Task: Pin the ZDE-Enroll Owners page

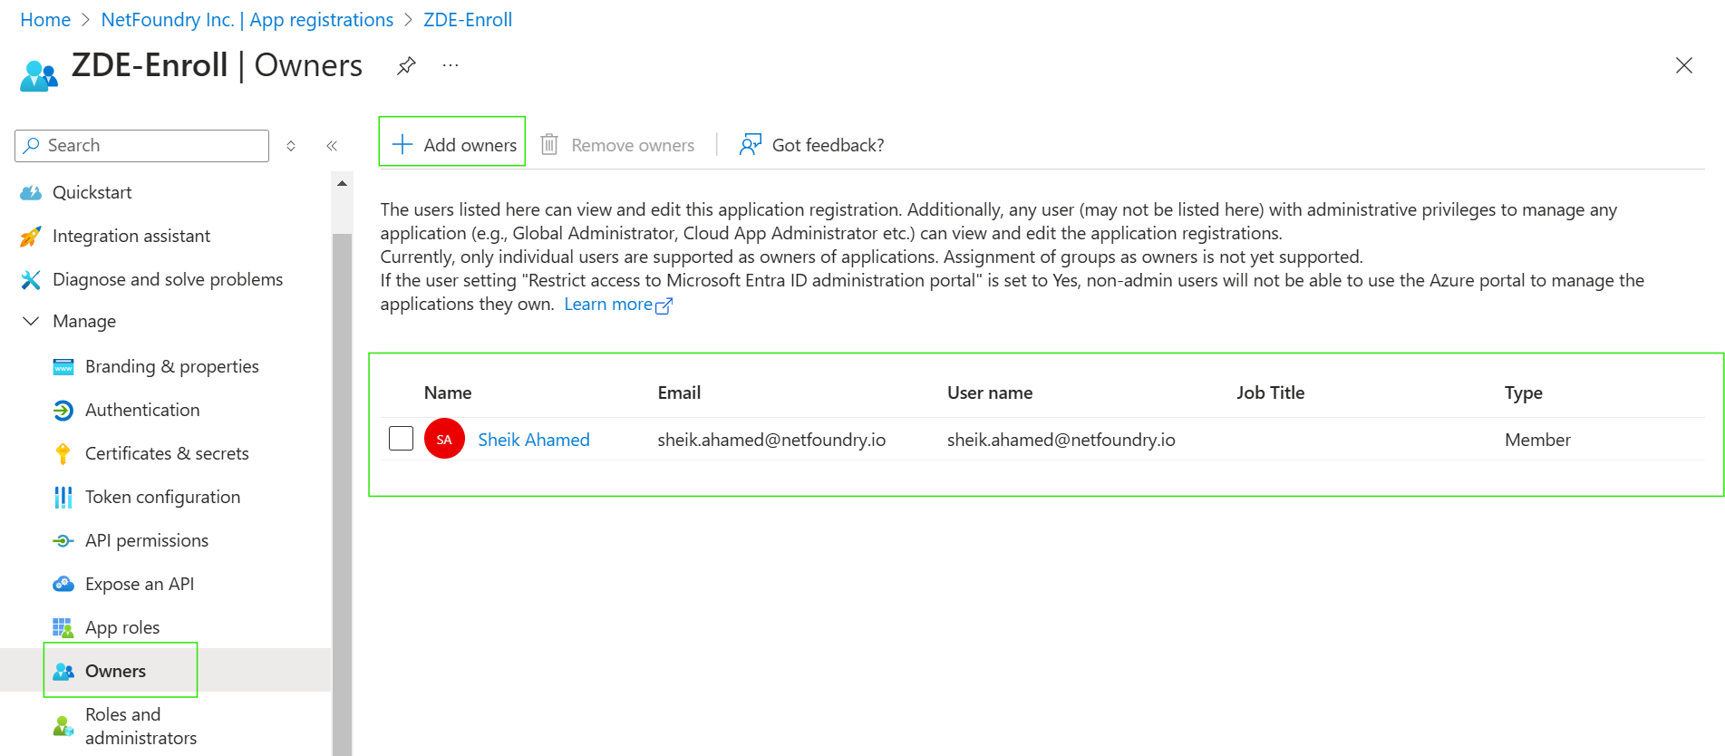Action: pyautogui.click(x=406, y=65)
